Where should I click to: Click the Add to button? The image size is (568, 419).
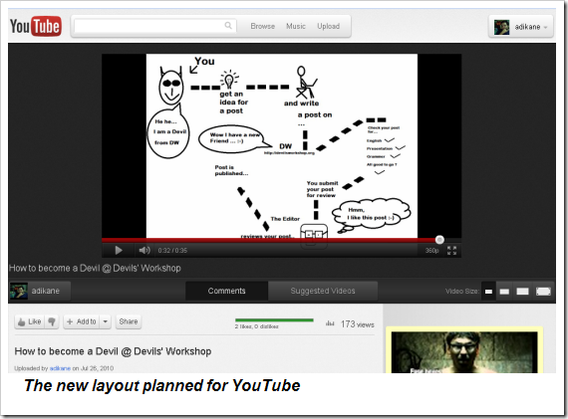pyautogui.click(x=82, y=321)
